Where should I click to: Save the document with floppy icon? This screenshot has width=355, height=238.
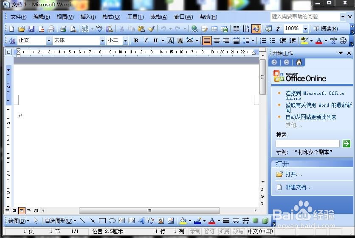tap(31, 29)
